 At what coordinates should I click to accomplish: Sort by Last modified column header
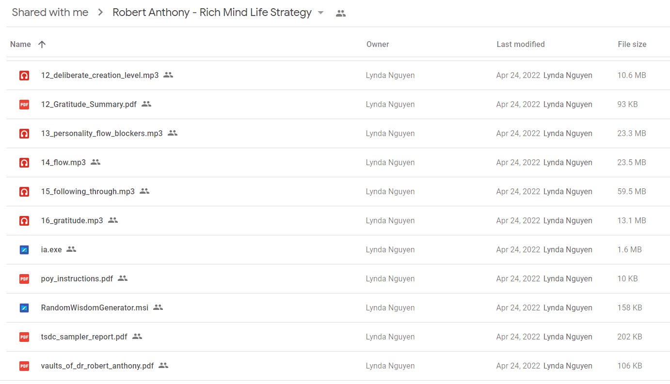(521, 44)
